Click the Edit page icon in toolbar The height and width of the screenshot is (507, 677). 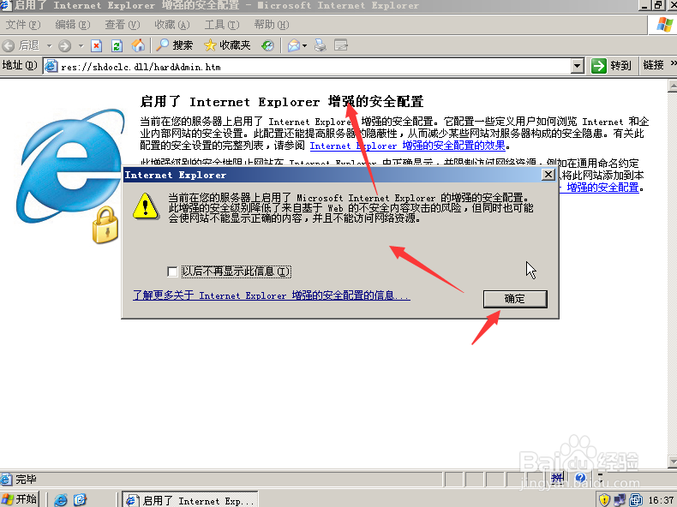coord(341,45)
